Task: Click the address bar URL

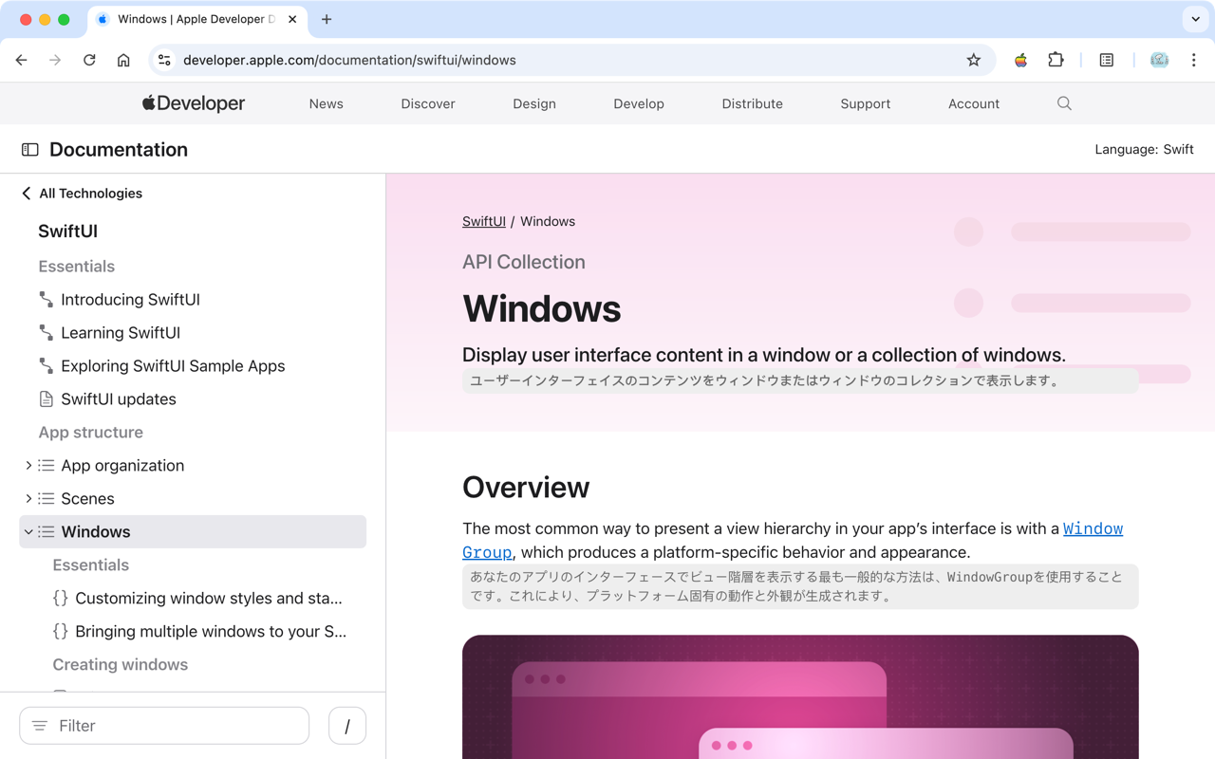Action: (x=349, y=60)
